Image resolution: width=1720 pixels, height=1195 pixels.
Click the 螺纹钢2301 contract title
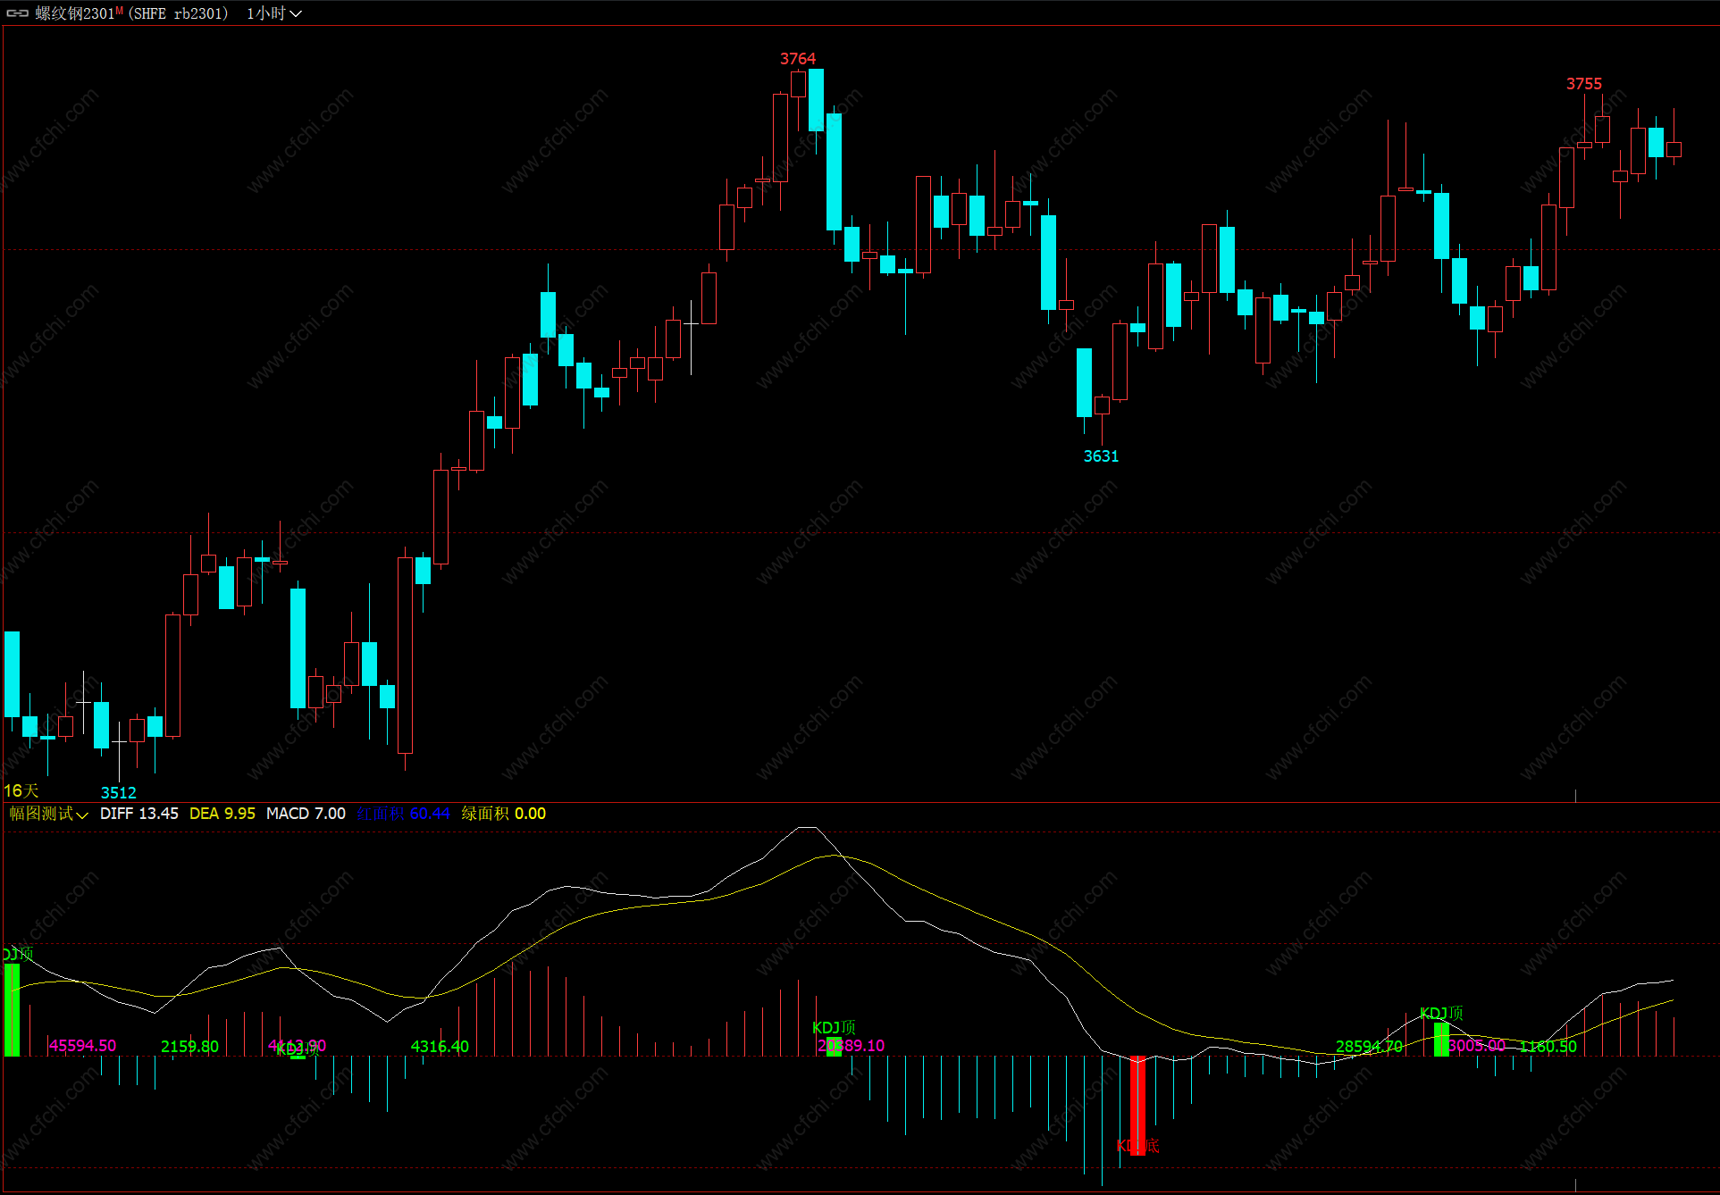(75, 13)
